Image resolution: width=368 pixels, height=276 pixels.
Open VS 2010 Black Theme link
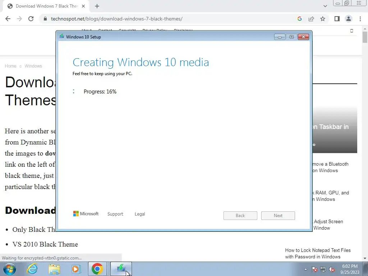click(45, 244)
